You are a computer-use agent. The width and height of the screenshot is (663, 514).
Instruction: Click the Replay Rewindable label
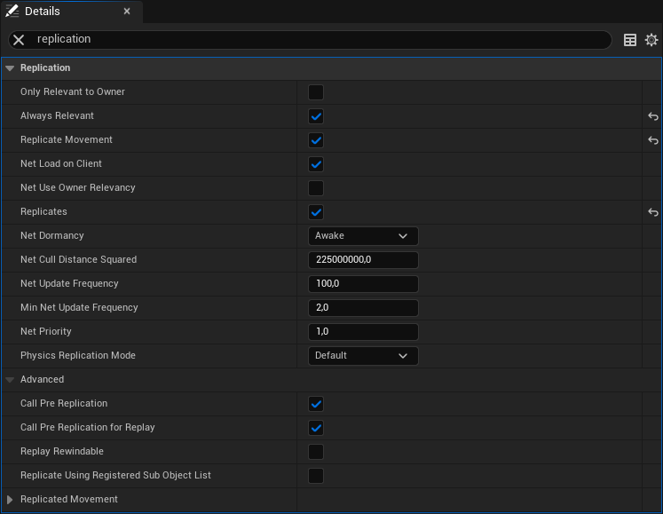(x=62, y=451)
